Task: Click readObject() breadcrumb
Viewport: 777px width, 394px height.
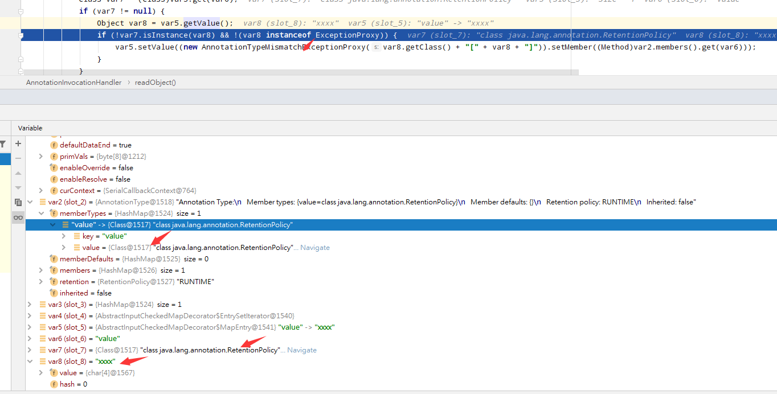Action: point(156,83)
